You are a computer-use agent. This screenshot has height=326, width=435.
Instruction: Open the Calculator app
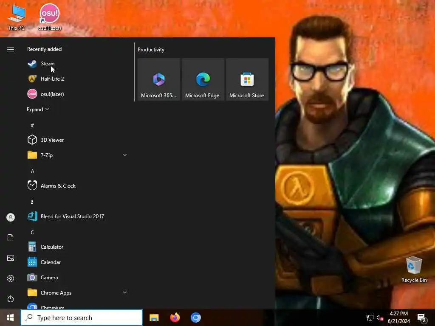coord(77,247)
